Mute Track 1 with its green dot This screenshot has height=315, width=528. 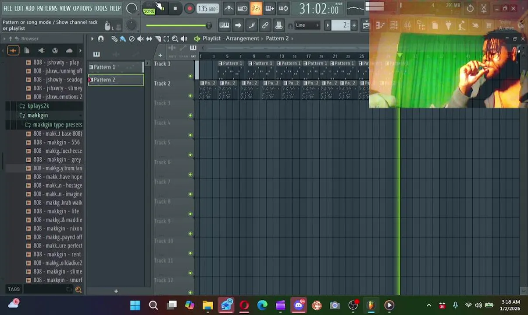190,76
